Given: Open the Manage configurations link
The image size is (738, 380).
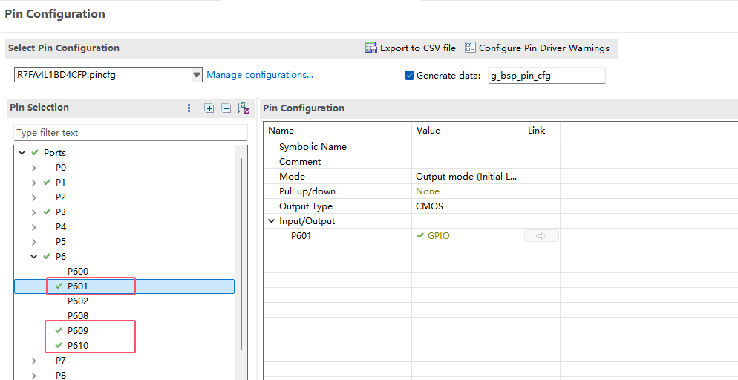Looking at the screenshot, I should click(x=260, y=75).
